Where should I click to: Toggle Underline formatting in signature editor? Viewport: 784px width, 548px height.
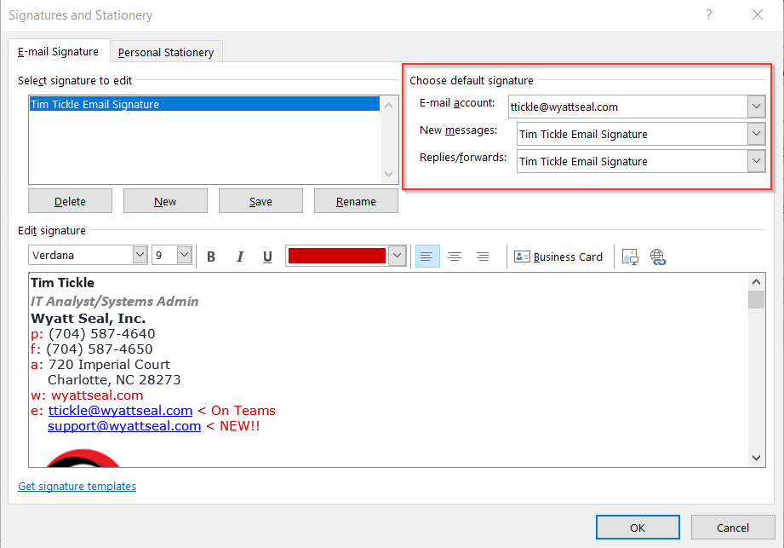point(267,257)
